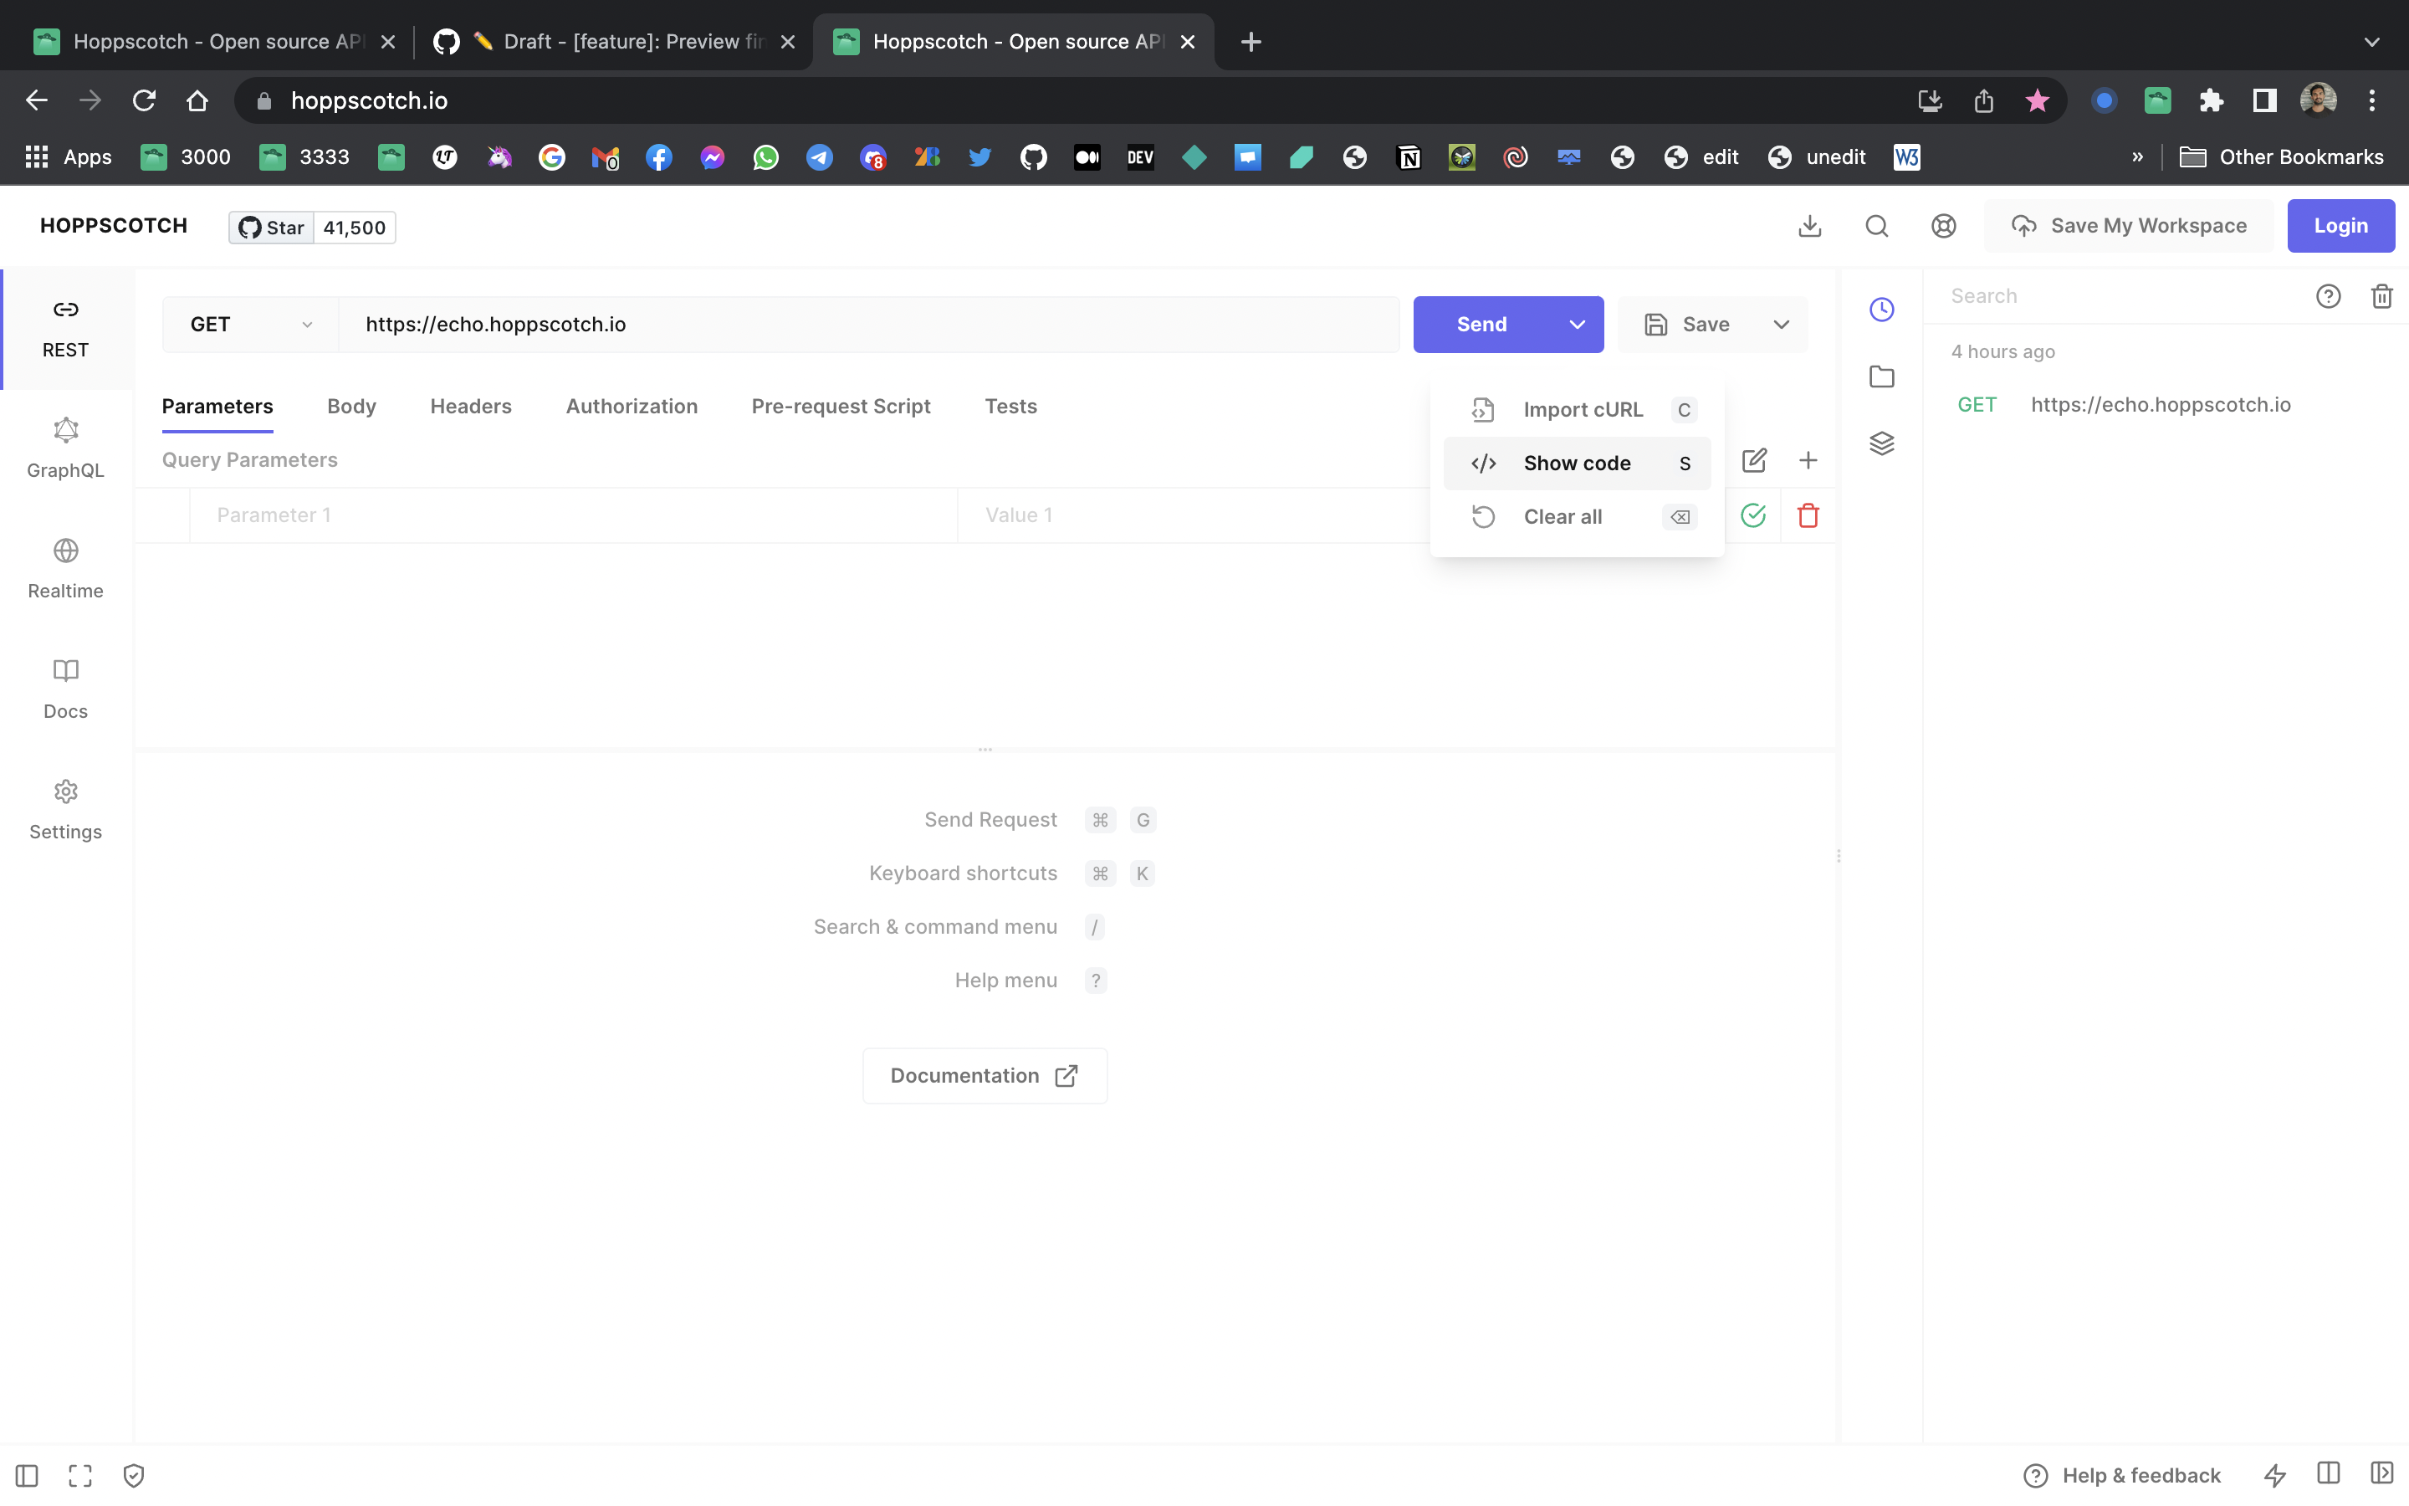The image size is (2409, 1506).
Task: Clear the history with the delete icon
Action: click(x=2381, y=296)
